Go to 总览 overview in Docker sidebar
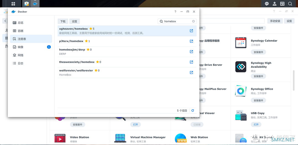Image resolution: width=298 pixels, height=145 pixels. (31, 23)
